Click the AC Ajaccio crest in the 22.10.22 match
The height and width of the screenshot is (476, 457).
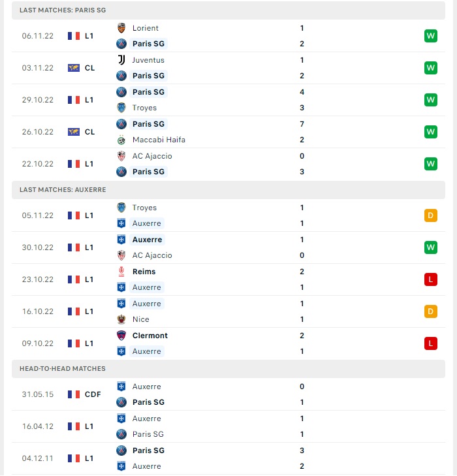pyautogui.click(x=121, y=156)
